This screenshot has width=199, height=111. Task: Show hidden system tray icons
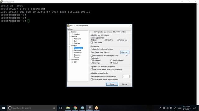coord(160,108)
